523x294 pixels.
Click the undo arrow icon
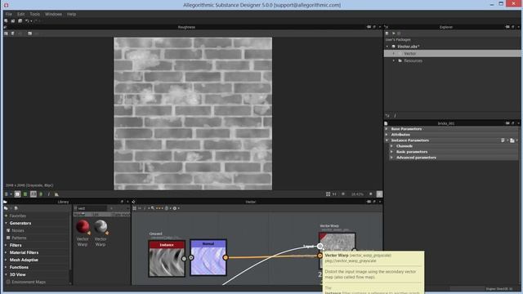point(27,20)
